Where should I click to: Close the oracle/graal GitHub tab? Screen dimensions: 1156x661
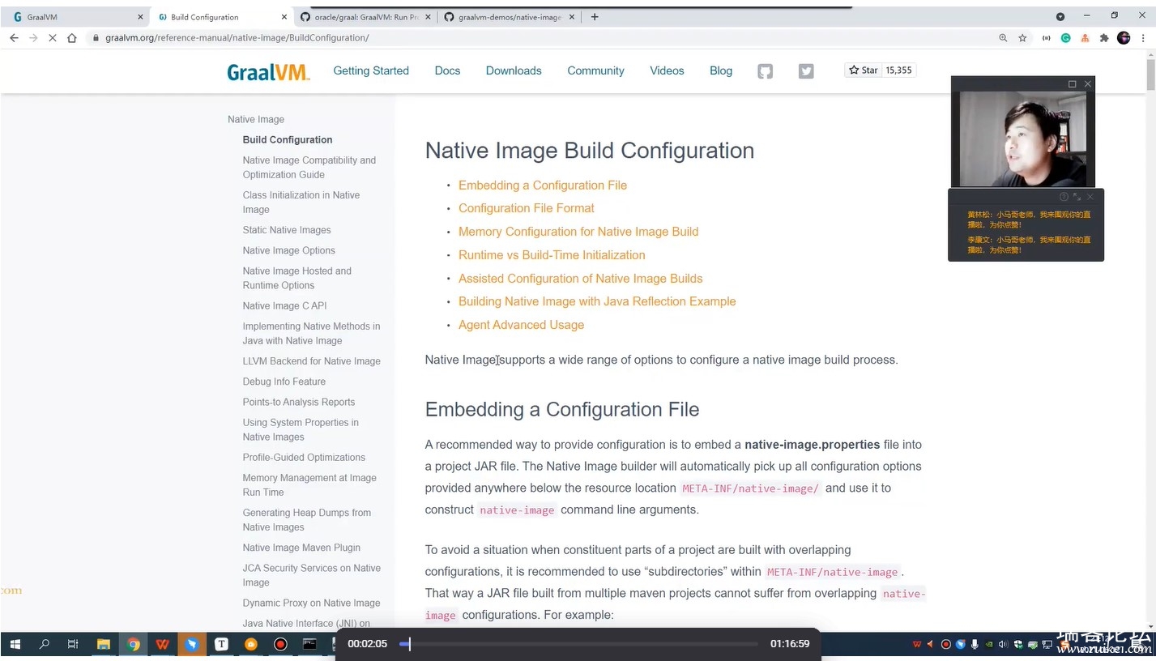coord(429,17)
